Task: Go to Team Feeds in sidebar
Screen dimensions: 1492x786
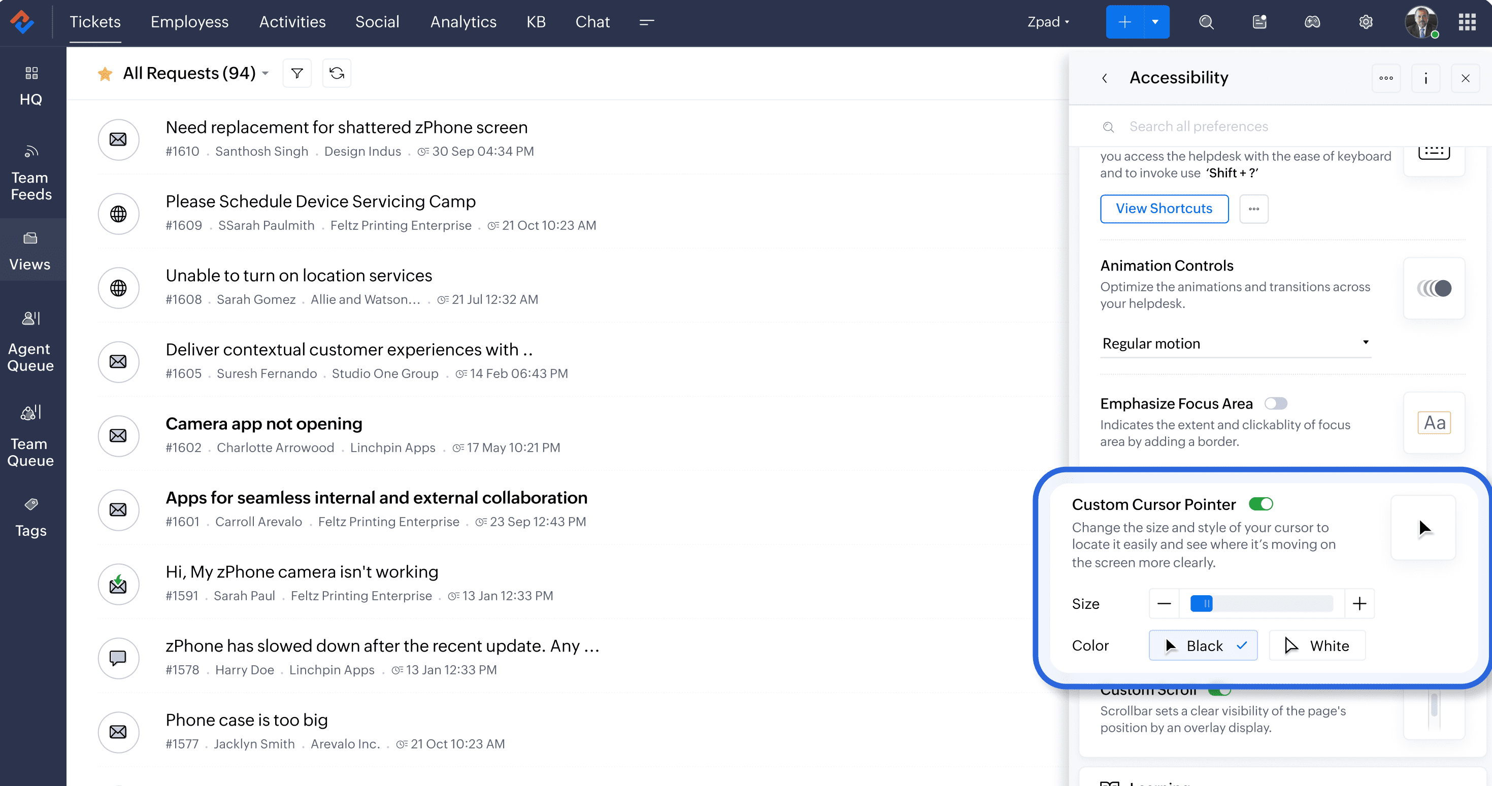Action: click(x=31, y=173)
